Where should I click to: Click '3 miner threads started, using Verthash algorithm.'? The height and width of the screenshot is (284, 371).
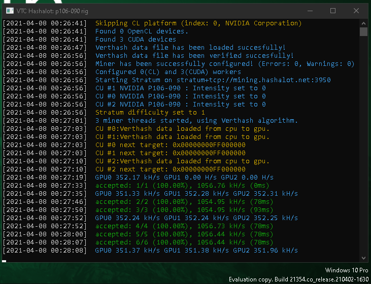[x=196, y=120]
